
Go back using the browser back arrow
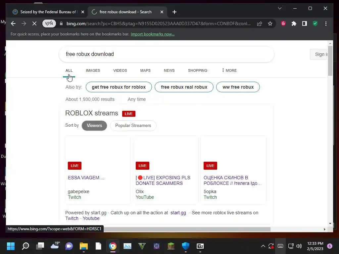coord(13,23)
